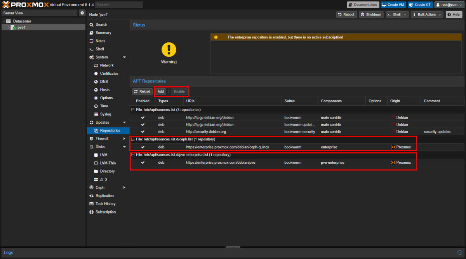
Task: Click the Debian origin icon for bookworm row
Action: pyautogui.click(x=393, y=117)
